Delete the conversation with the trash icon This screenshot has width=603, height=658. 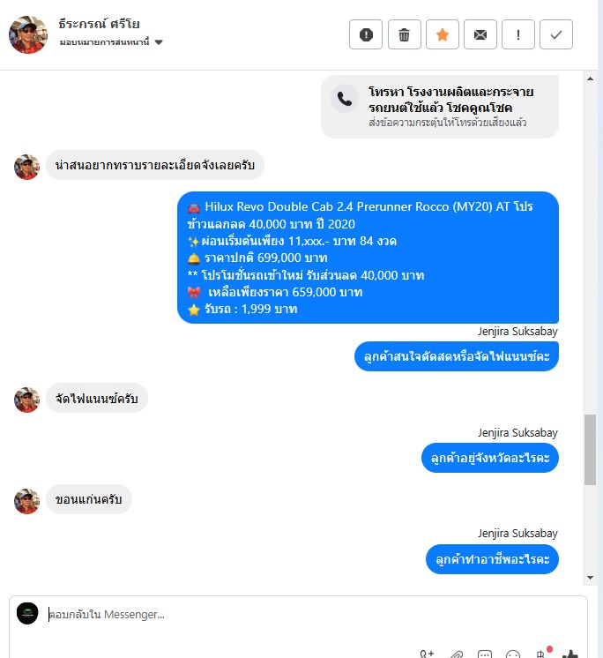pyautogui.click(x=405, y=34)
